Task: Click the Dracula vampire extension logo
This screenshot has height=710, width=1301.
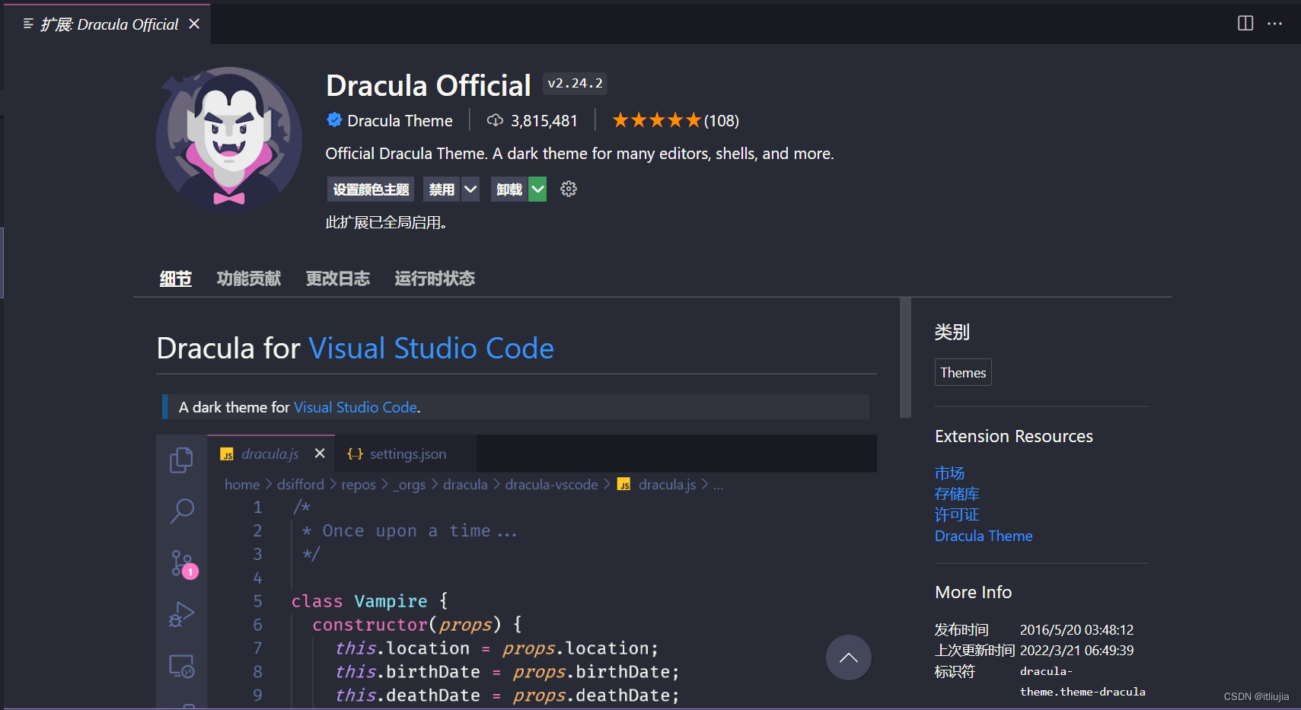Action: pyautogui.click(x=229, y=138)
